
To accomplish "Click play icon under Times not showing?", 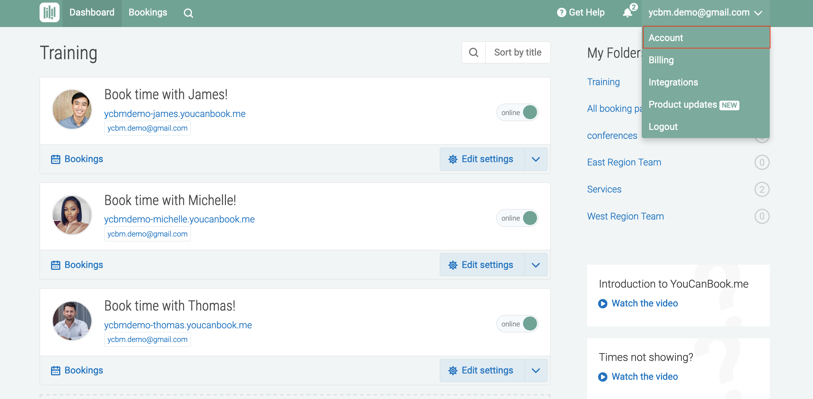I will [603, 377].
